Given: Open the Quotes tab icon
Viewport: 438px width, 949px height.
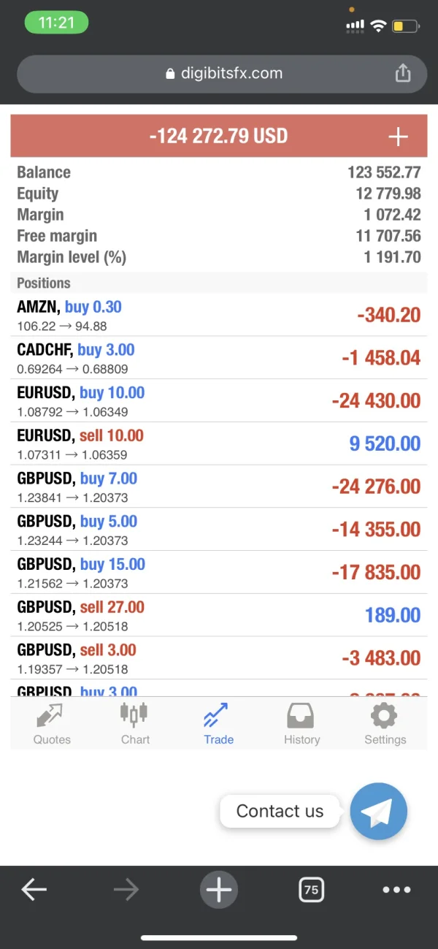Looking at the screenshot, I should 52,716.
